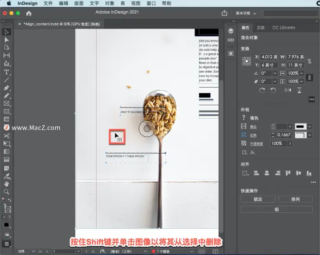Select the Eyedropper tool
Viewport: 320px width, 255px height.
6,176
